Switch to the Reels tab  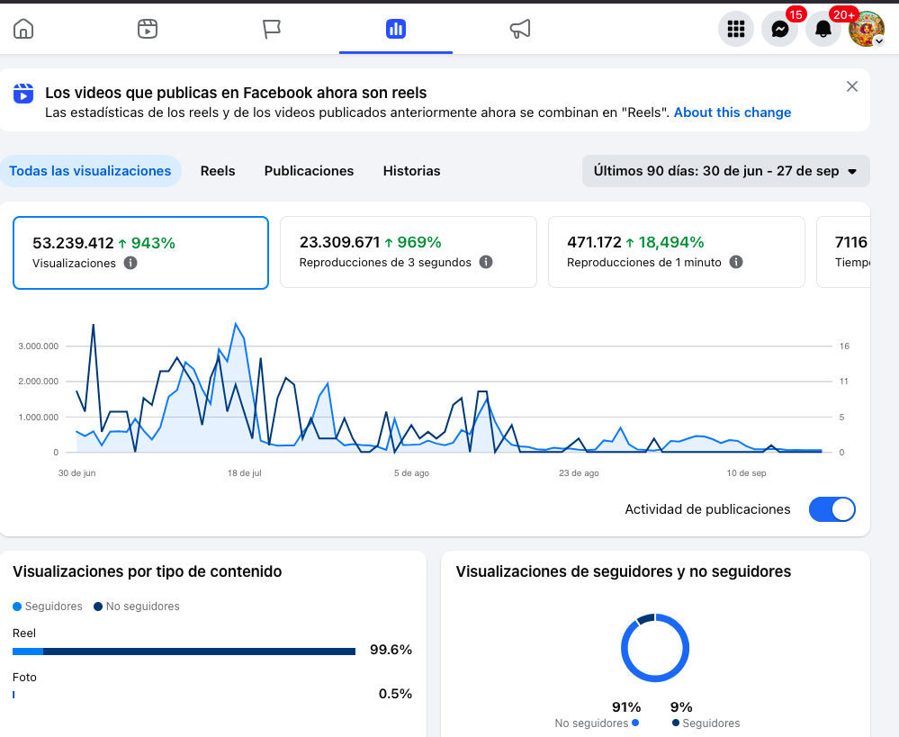pyautogui.click(x=218, y=171)
